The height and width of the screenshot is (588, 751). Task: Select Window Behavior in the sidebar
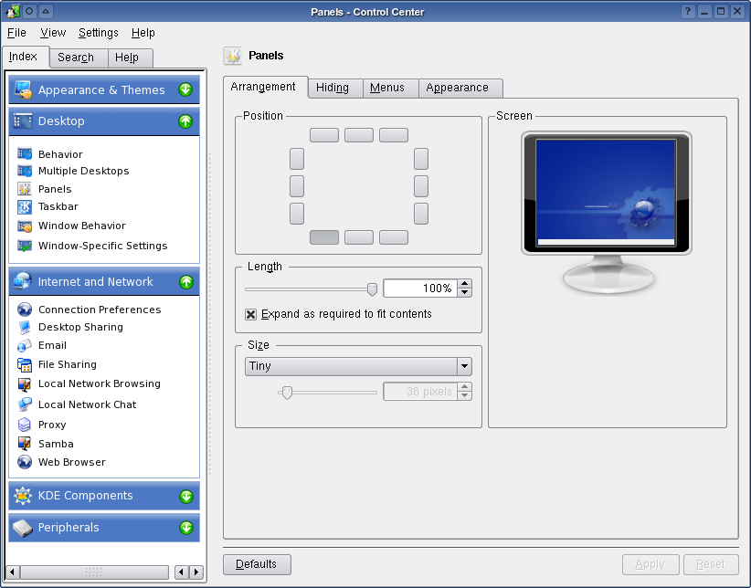point(83,226)
